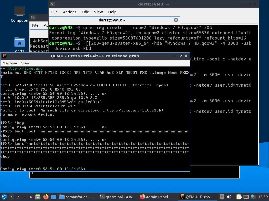The image size is (269, 201).
Task: Open Help menu in dartz@VM3 terminal
Action: (112, 12)
